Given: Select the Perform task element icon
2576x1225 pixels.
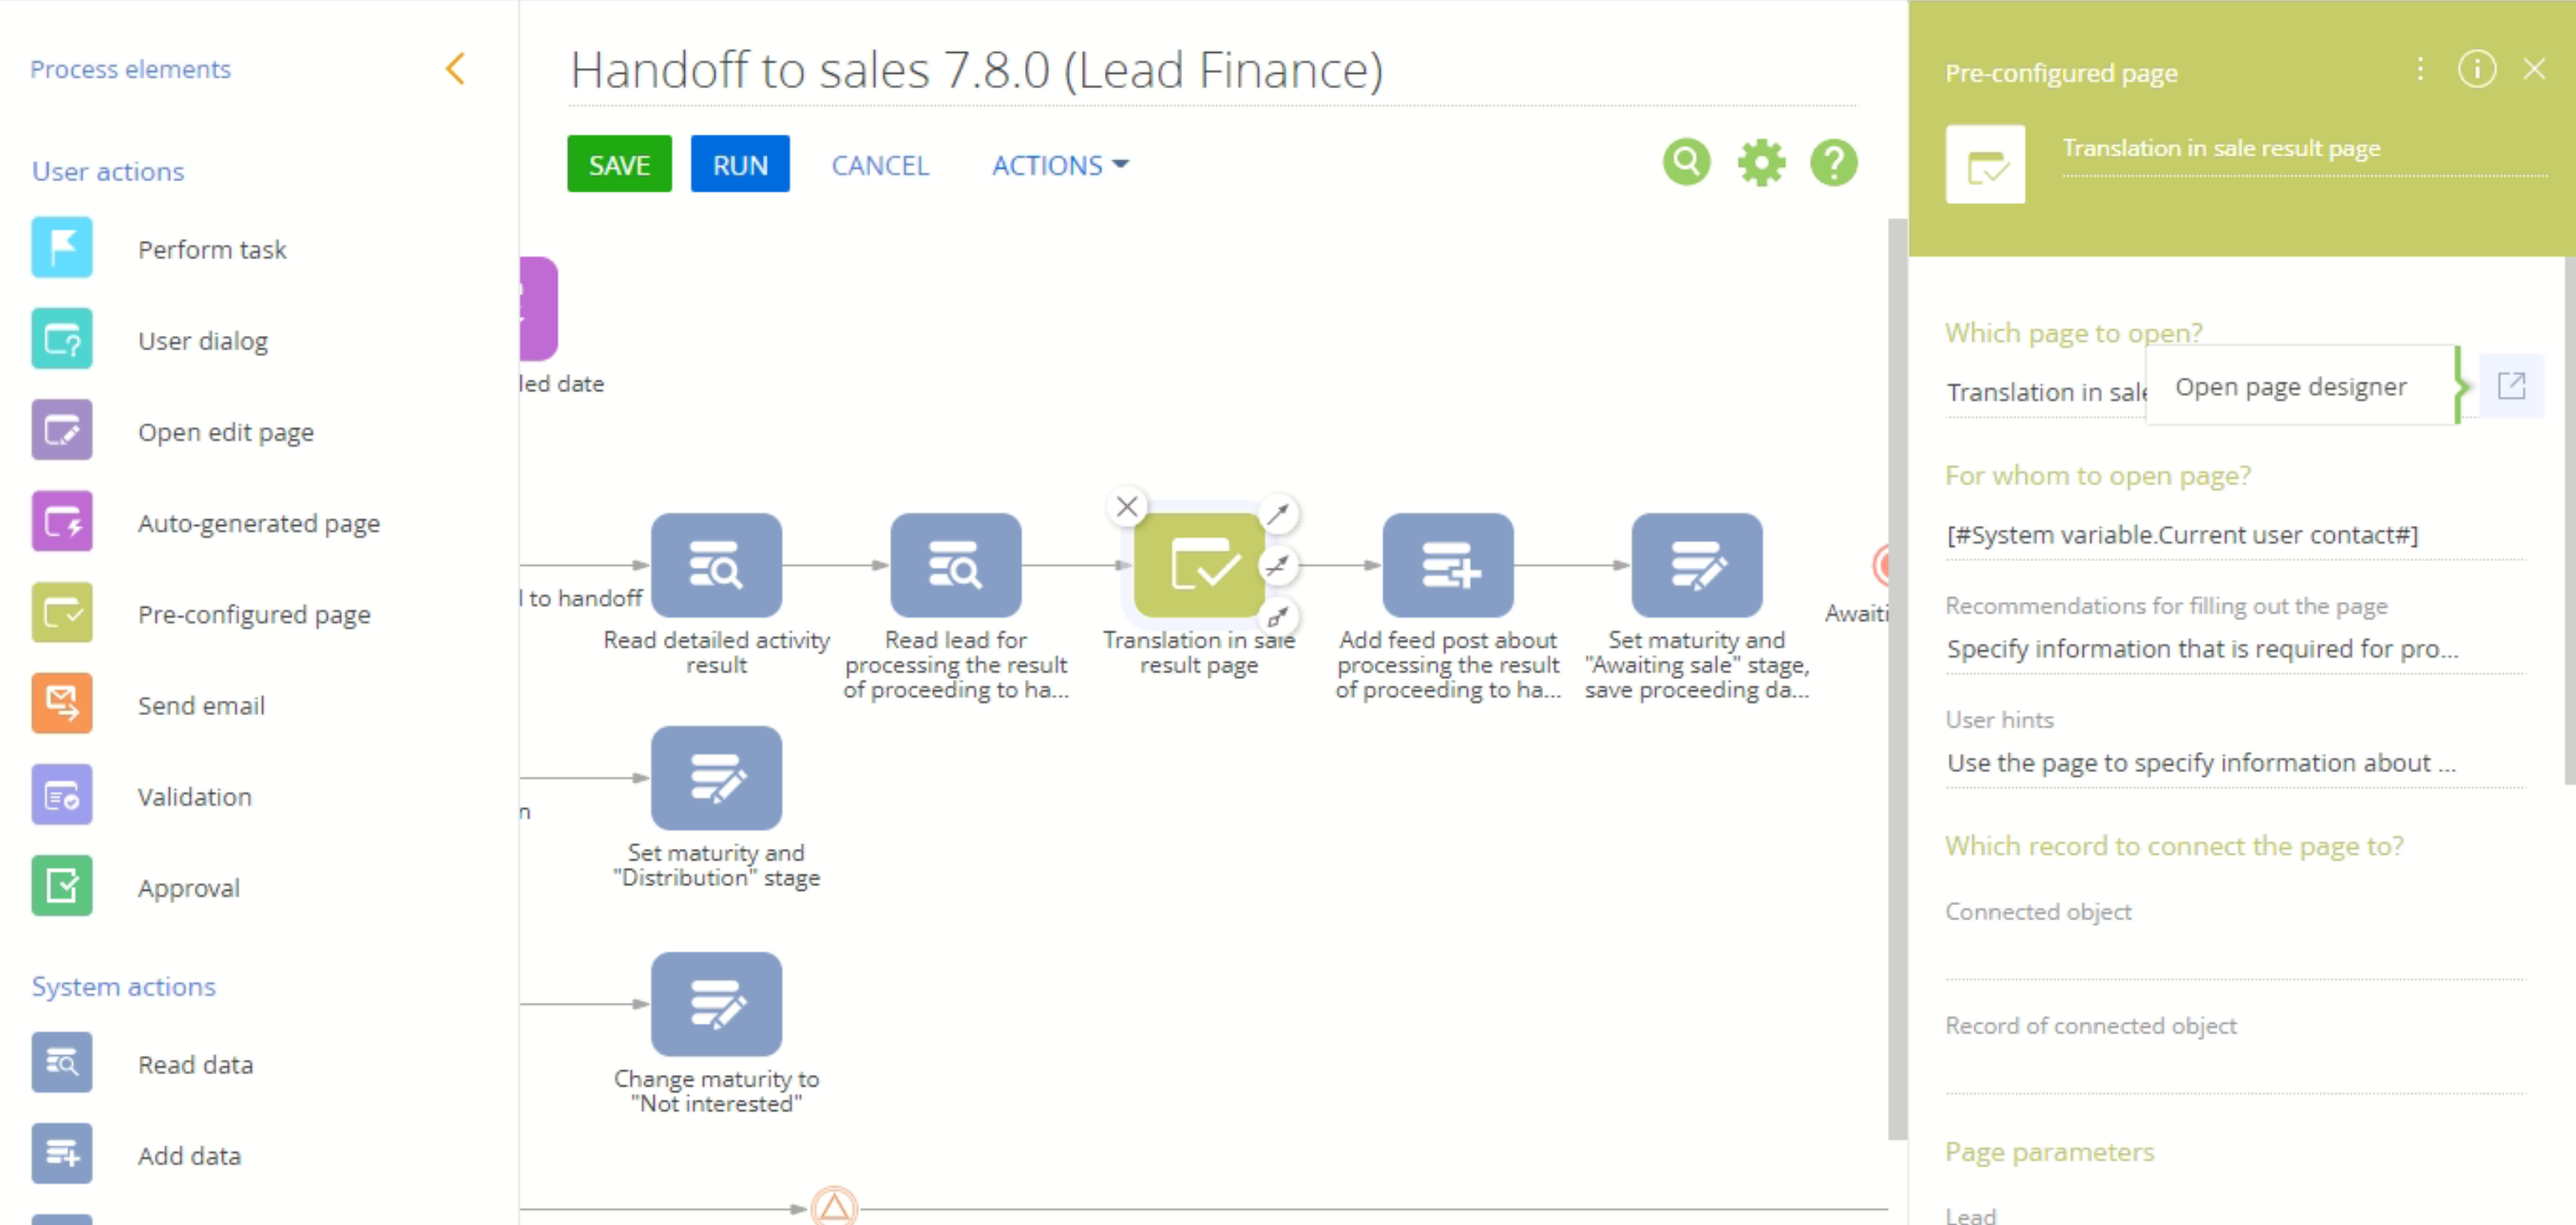Looking at the screenshot, I should pos(62,248).
